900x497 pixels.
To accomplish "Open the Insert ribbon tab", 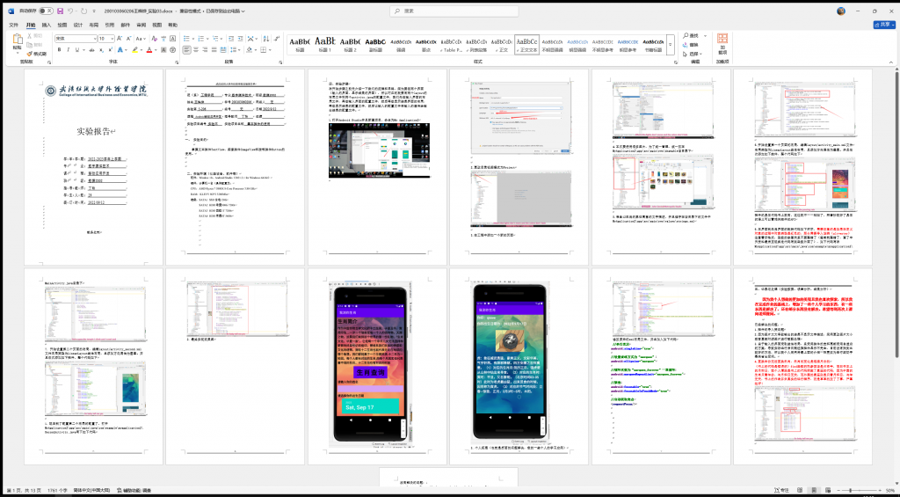I will tap(47, 25).
